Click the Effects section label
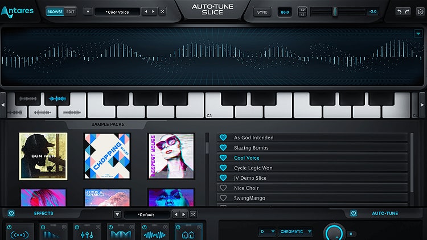The image size is (427, 240). 44,213
